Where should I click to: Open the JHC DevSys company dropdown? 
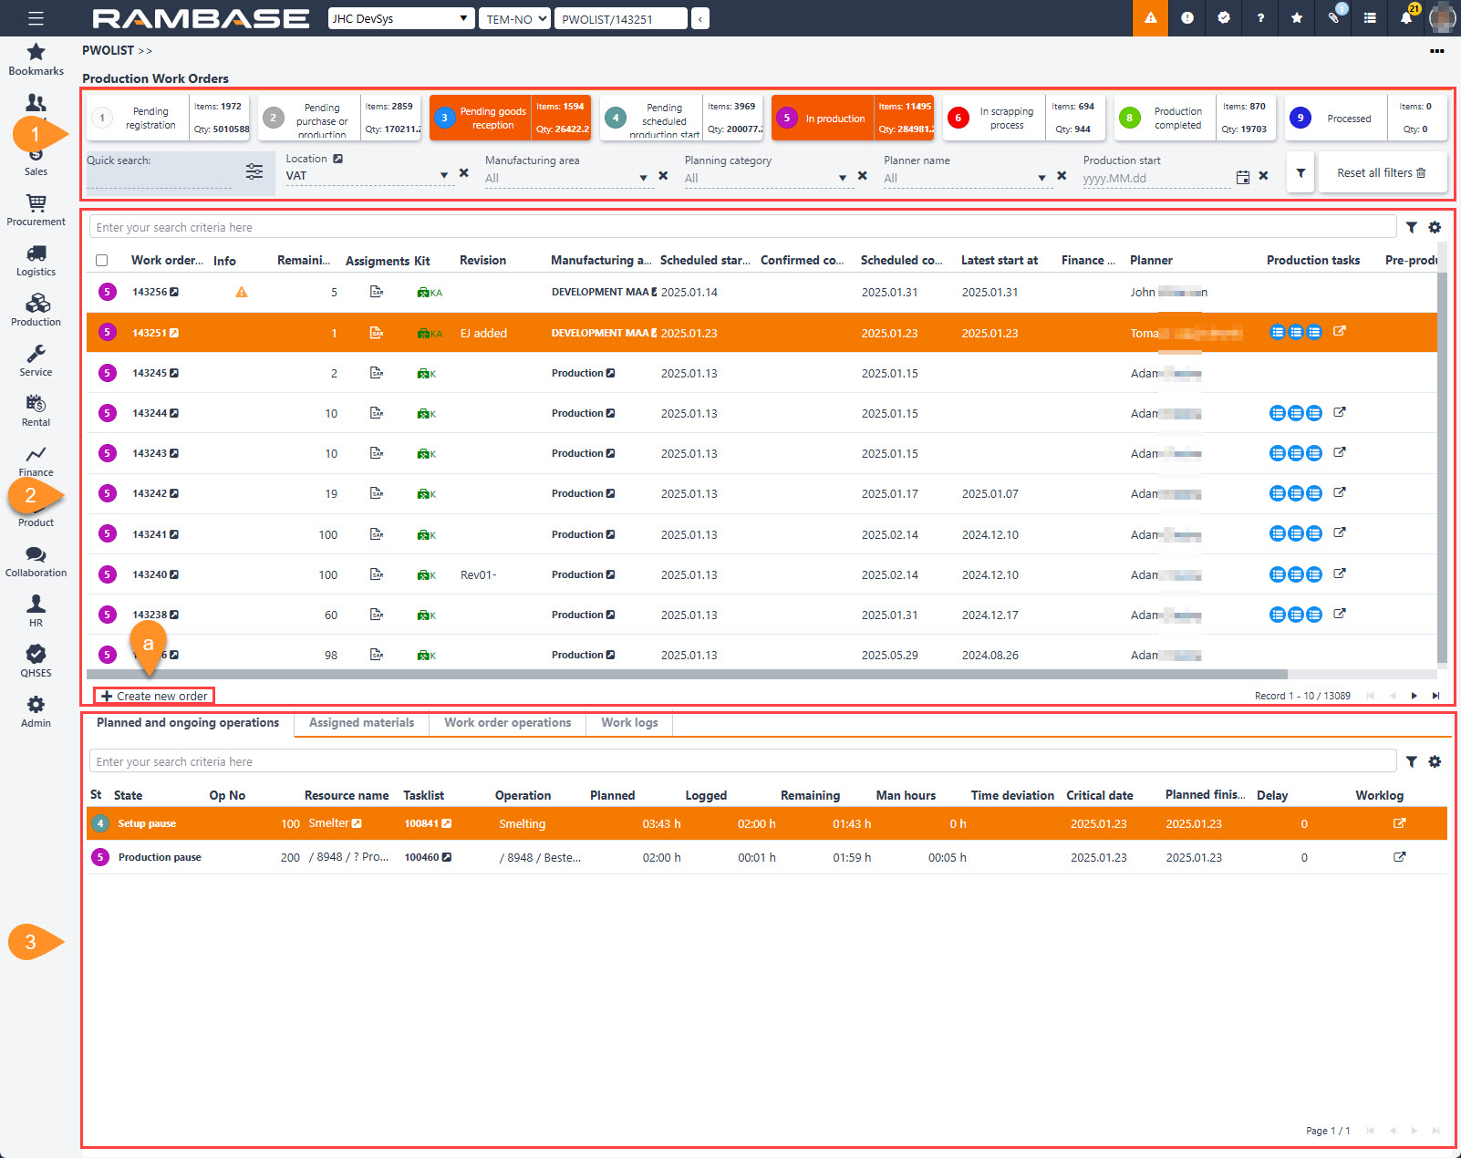click(401, 18)
